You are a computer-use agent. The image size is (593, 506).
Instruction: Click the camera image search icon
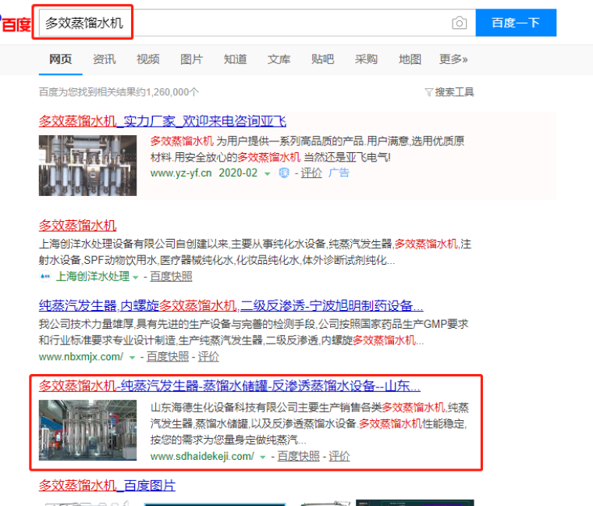click(x=459, y=23)
